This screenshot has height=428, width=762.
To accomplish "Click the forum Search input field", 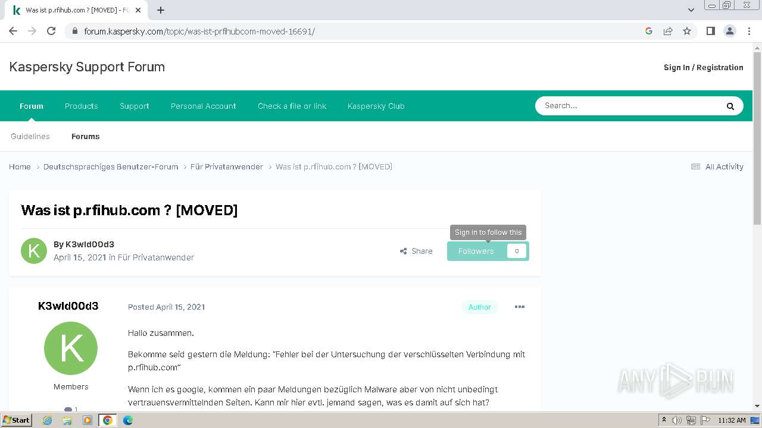I will [x=628, y=106].
